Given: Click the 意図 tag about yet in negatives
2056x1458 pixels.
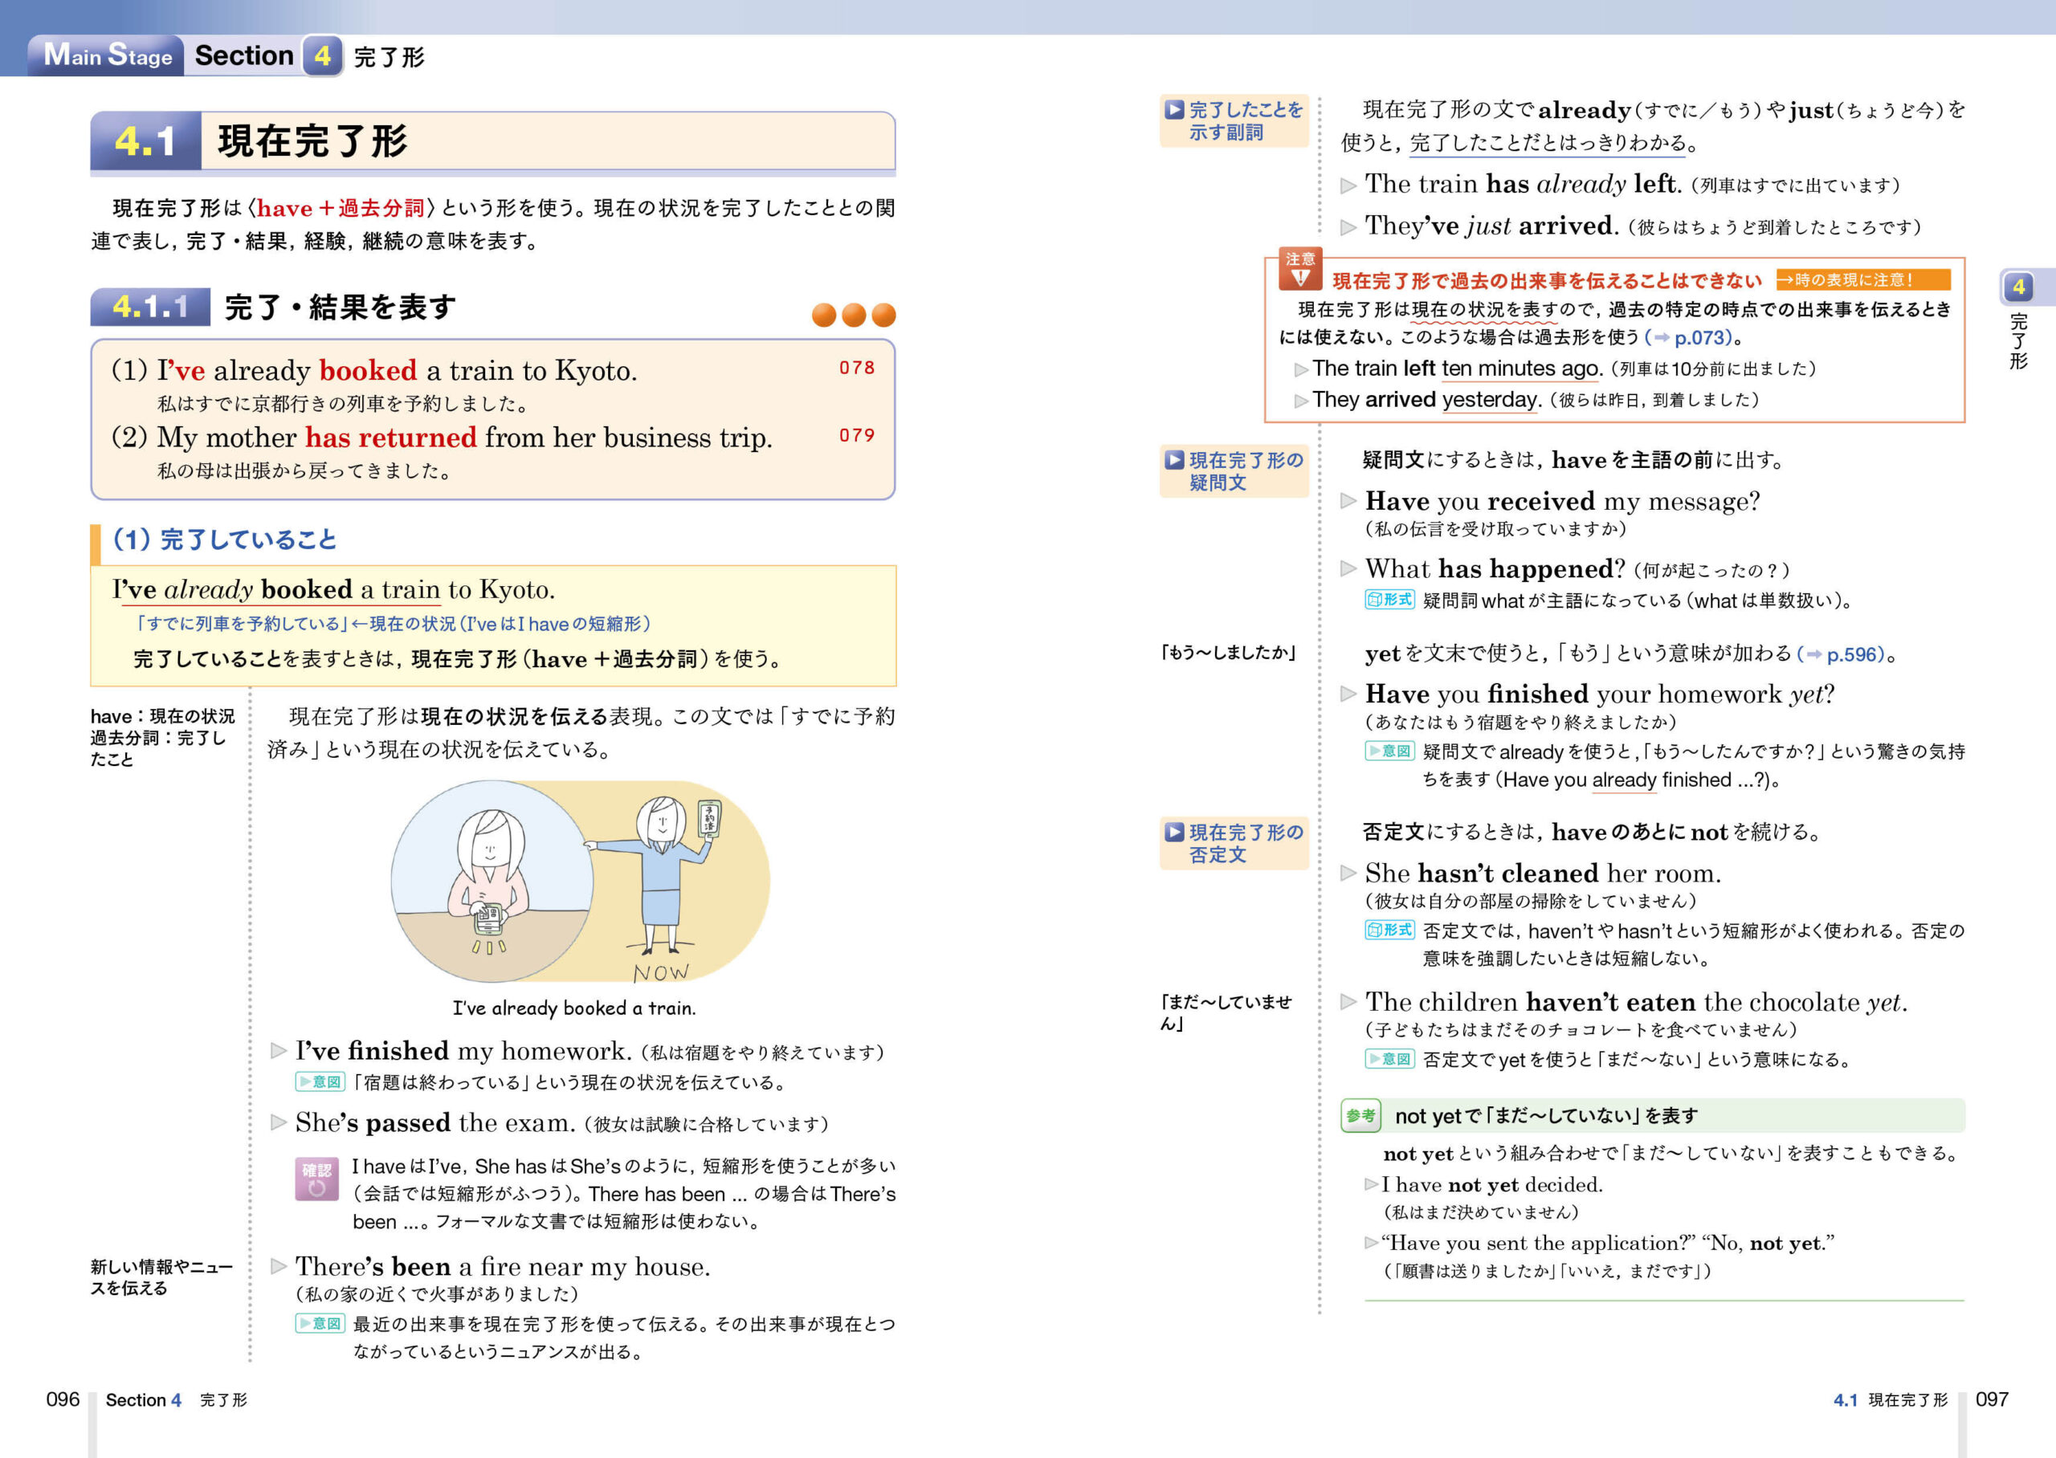Looking at the screenshot, I should tap(1390, 1058).
